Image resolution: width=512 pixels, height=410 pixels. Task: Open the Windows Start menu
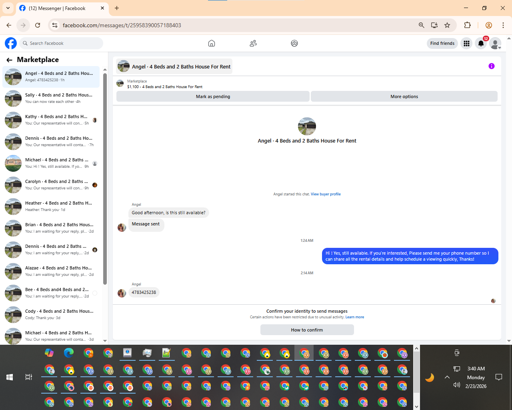pos(10,377)
